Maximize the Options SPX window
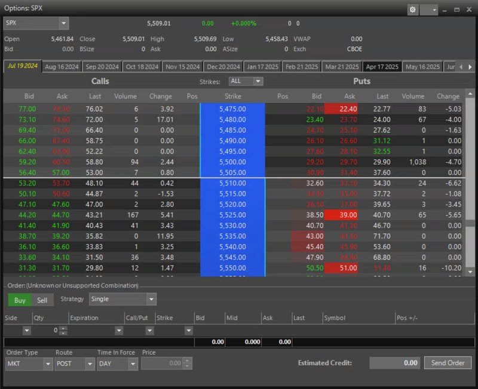 (456, 10)
